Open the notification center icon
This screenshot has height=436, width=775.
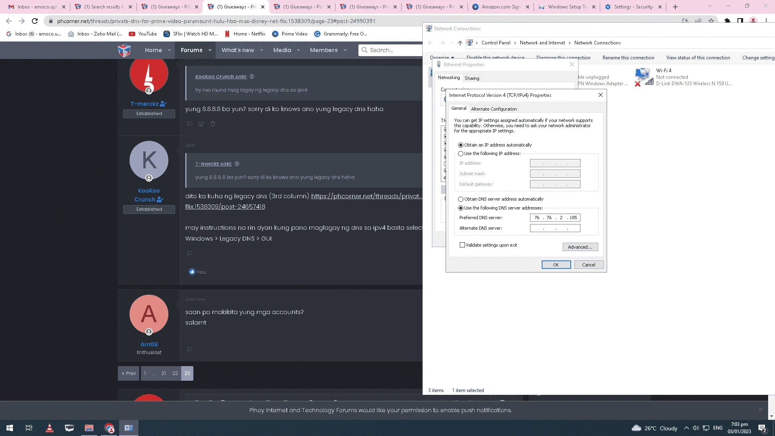[762, 428]
